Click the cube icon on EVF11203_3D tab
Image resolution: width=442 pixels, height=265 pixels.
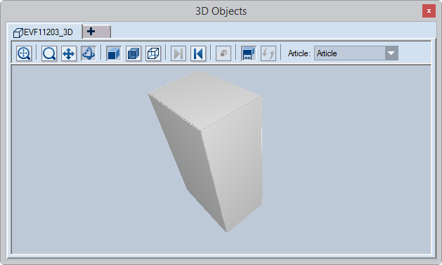18,33
